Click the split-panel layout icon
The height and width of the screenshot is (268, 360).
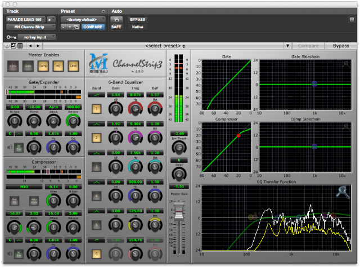[20, 46]
